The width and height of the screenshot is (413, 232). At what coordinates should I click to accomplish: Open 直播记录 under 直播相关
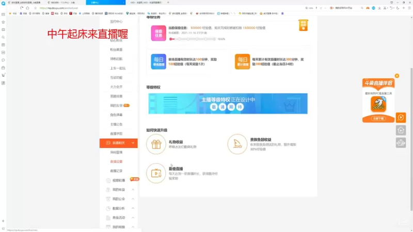tap(116, 171)
